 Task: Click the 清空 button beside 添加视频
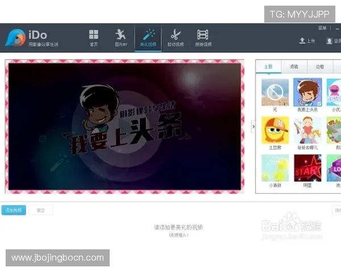pos(40,210)
